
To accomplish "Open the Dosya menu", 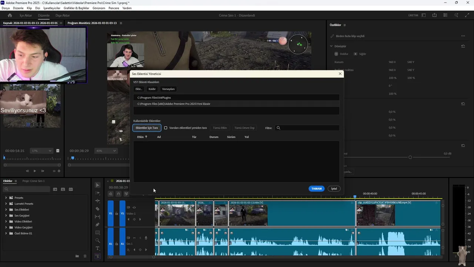I will (x=6, y=8).
